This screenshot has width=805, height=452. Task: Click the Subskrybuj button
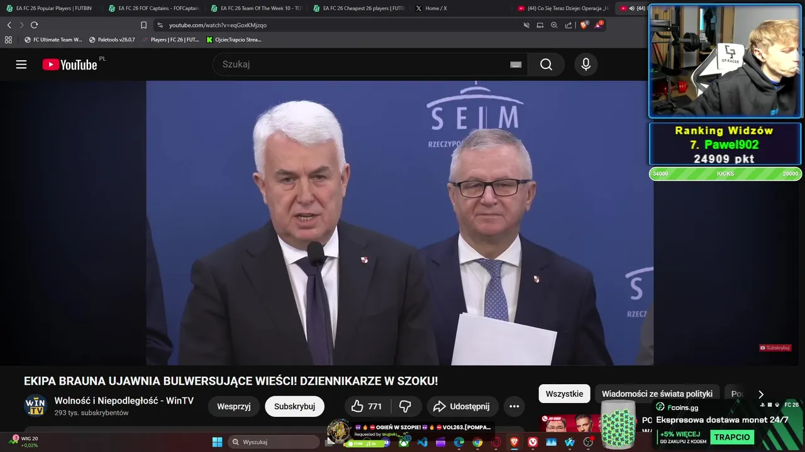click(294, 406)
